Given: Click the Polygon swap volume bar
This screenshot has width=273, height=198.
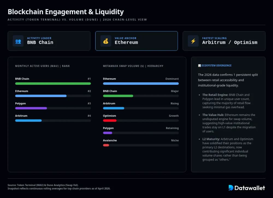Looking at the screenshot, I should click(108, 133).
